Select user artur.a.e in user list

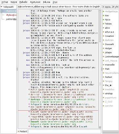pos(109,32)
